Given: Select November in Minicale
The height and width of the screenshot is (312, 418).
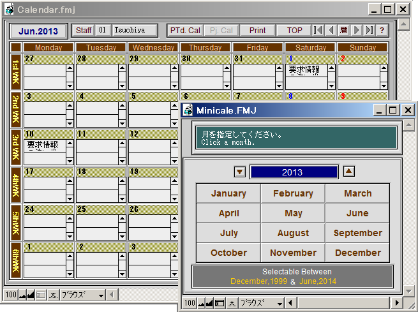Looking at the screenshot, I should 293,253.
